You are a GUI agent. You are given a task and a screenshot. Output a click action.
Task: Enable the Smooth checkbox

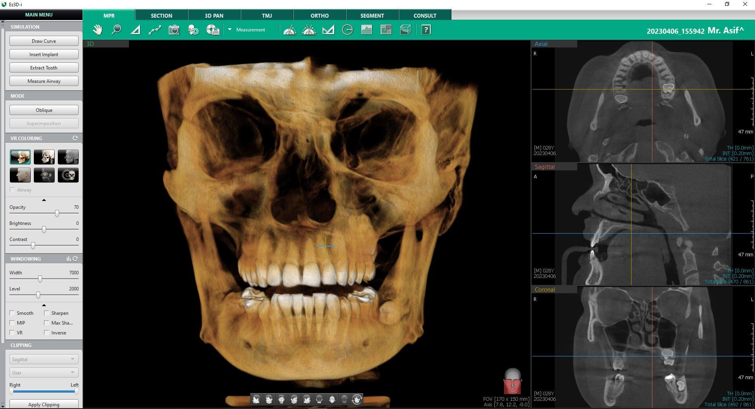(x=12, y=313)
